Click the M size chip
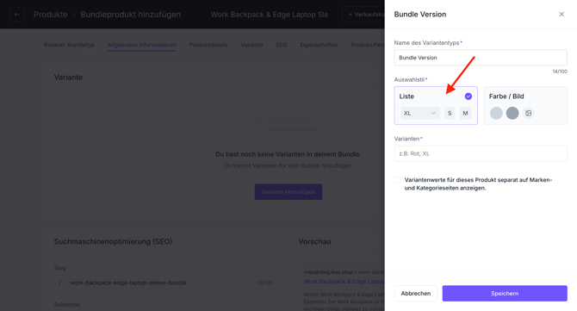577x311 pixels. [x=465, y=114]
